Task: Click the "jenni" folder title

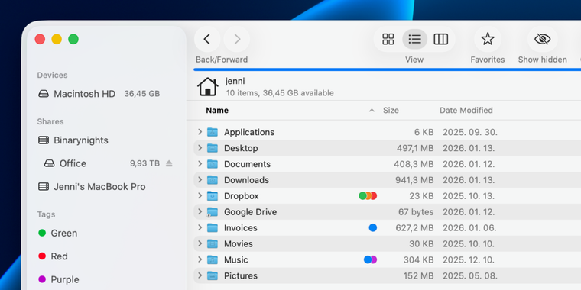Action: (x=235, y=81)
